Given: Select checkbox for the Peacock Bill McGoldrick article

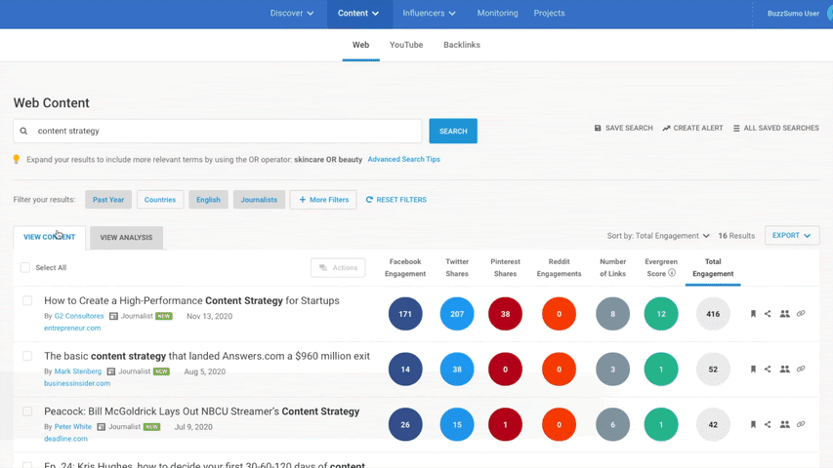Looking at the screenshot, I should [x=27, y=411].
